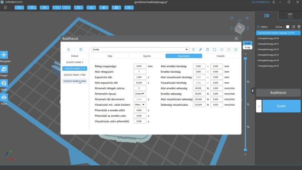Viewport: 302px width, 170px height.
Task: Select file 5.Hexajelolonagy.stl #3
Action: click(278, 55)
